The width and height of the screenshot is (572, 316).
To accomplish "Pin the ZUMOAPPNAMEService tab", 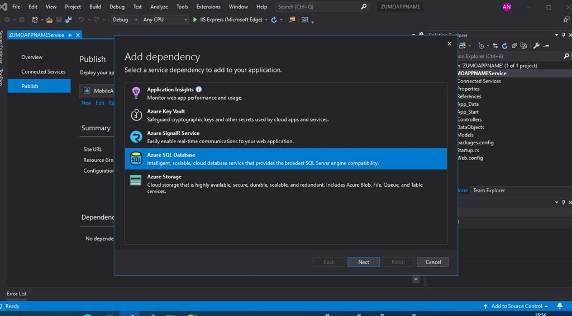I will pos(70,35).
